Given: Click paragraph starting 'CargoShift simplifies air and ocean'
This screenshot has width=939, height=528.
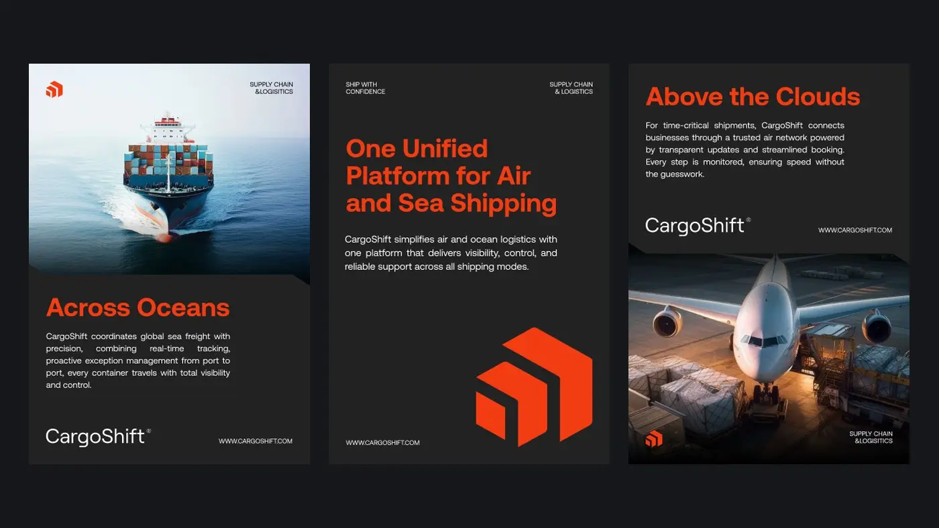Looking at the screenshot, I should click(x=451, y=253).
